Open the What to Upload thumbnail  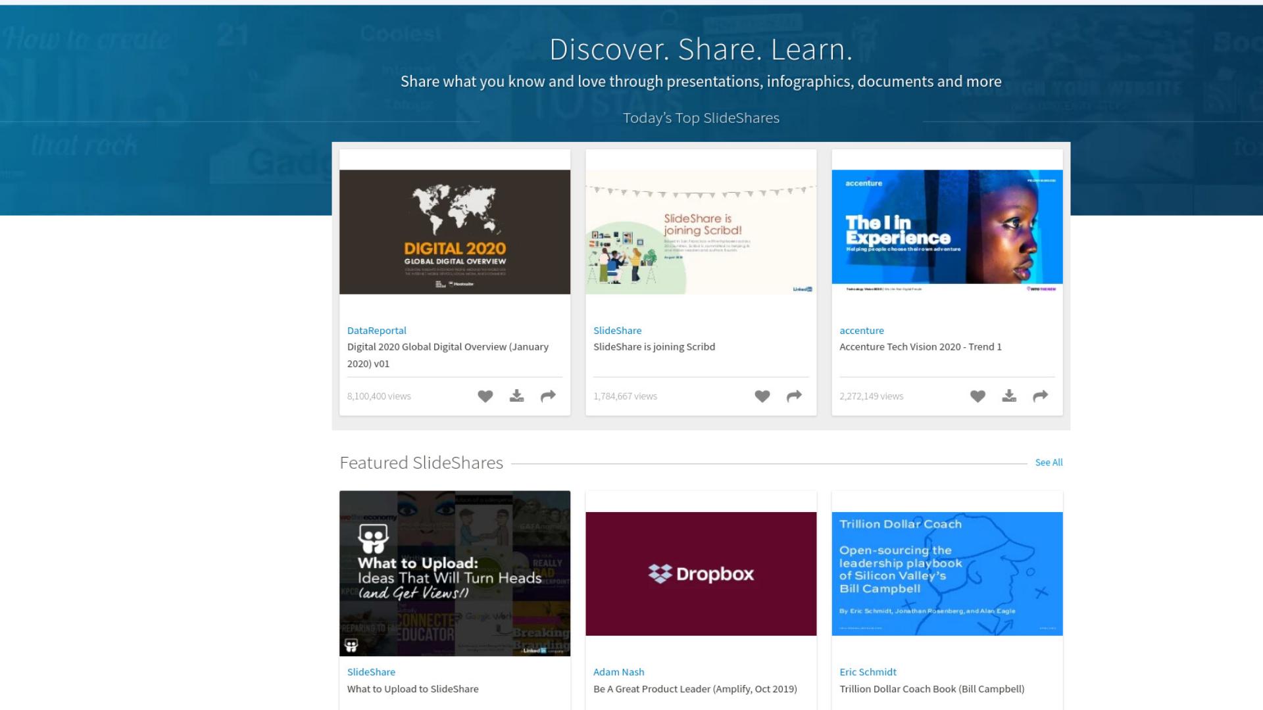[x=455, y=573]
